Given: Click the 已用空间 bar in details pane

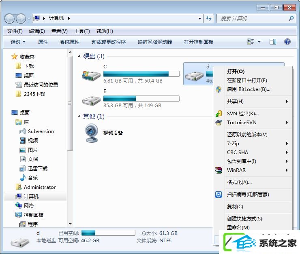Looking at the screenshot, I should pyautogui.click(x=108, y=233).
